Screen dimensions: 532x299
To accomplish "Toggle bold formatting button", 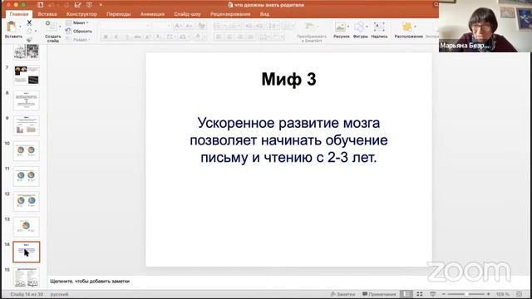I will click(x=106, y=37).
